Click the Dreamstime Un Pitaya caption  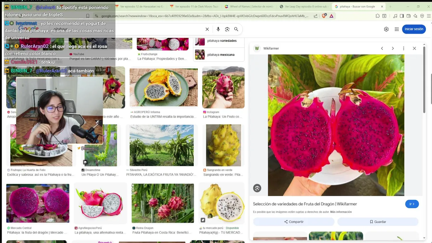pos(100,175)
